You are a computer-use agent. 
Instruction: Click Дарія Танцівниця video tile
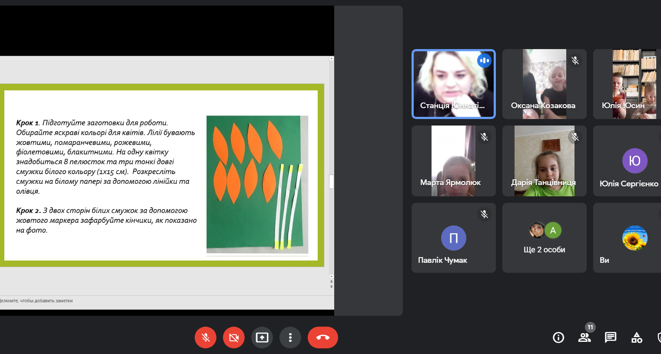click(x=544, y=161)
